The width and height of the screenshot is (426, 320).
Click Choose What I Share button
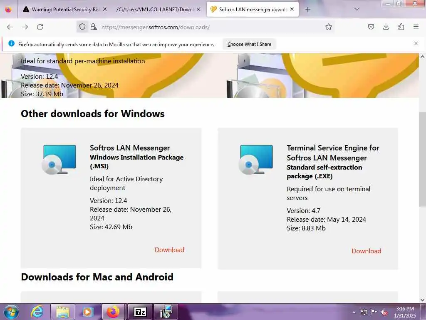[x=249, y=44]
